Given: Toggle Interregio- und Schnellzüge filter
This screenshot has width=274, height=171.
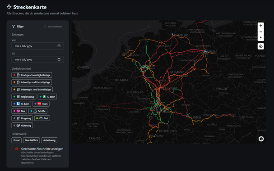Looking at the screenshot, I should click(32, 90).
